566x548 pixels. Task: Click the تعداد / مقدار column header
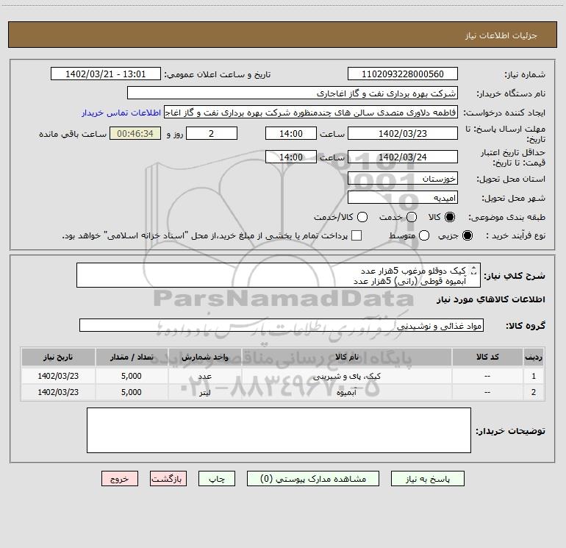point(132,357)
